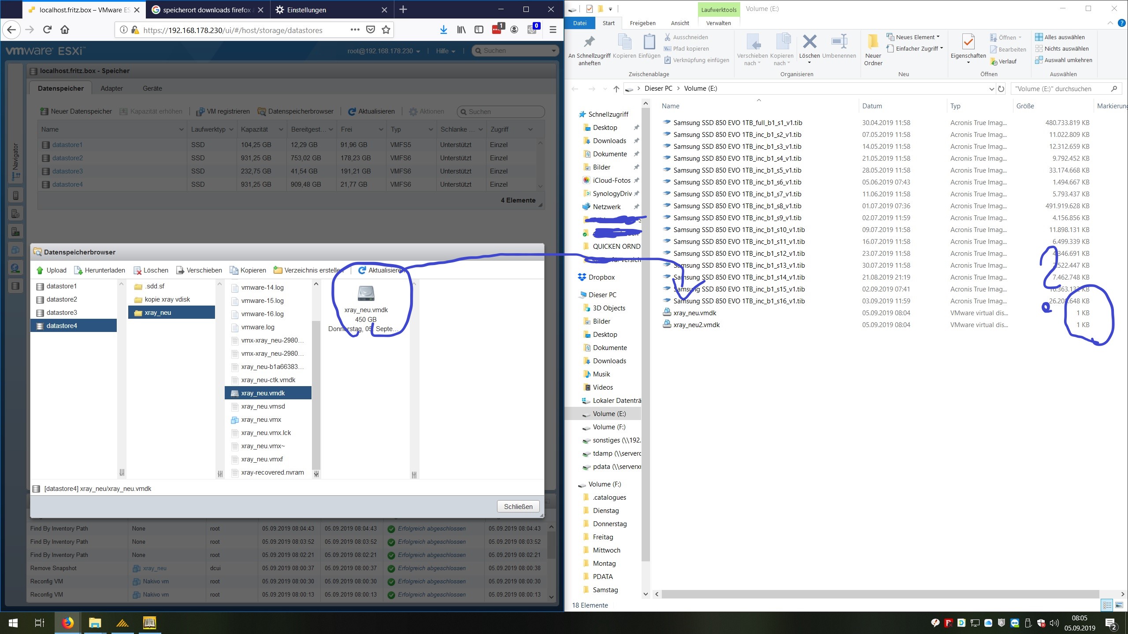This screenshot has height=634, width=1128.
Task: Open Firefox downloads arrow icon
Action: pyautogui.click(x=443, y=29)
